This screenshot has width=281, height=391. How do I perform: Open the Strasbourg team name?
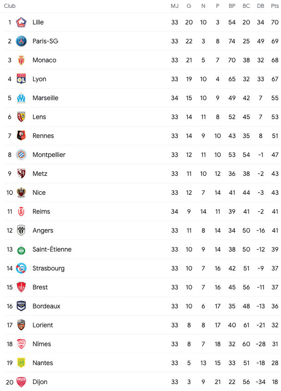49,268
